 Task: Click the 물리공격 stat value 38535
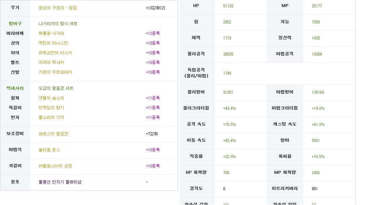228,54
